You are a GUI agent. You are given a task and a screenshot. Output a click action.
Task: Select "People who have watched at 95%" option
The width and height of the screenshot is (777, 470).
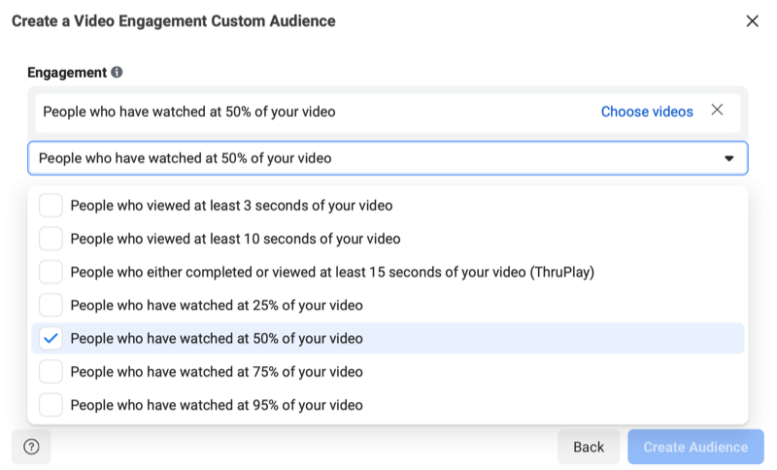217,405
